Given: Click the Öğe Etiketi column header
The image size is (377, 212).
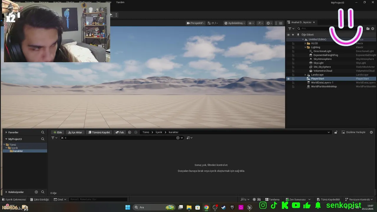Looking at the screenshot, I should (307, 34).
